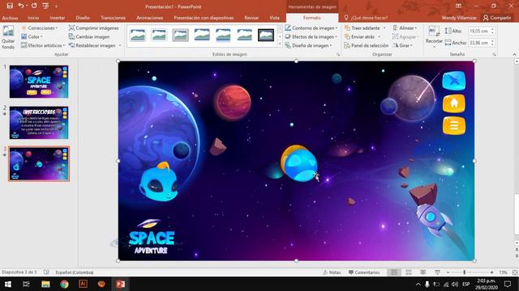
Task: Apply the fourth picture style thumbnail
Action: [202, 35]
